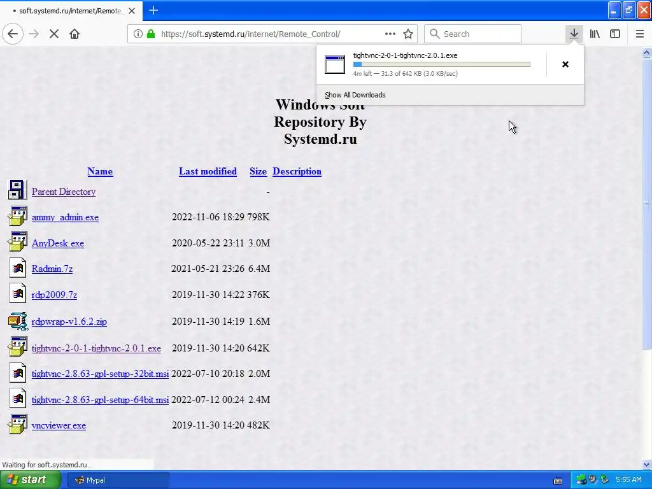This screenshot has height=489, width=652.
Task: Cancel the tightvnc download
Action: [x=565, y=64]
